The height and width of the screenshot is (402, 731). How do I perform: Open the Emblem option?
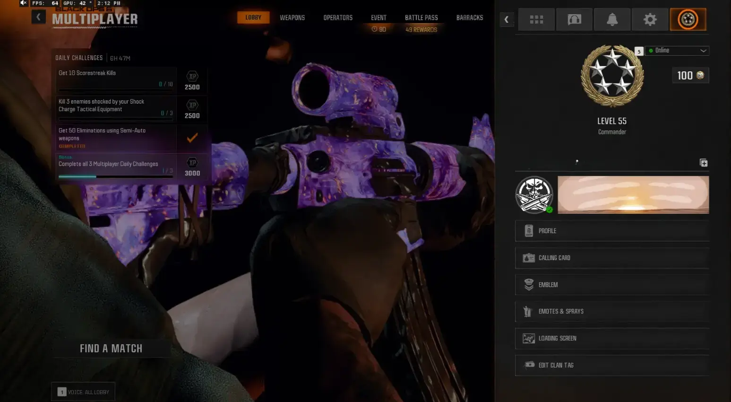pyautogui.click(x=612, y=285)
